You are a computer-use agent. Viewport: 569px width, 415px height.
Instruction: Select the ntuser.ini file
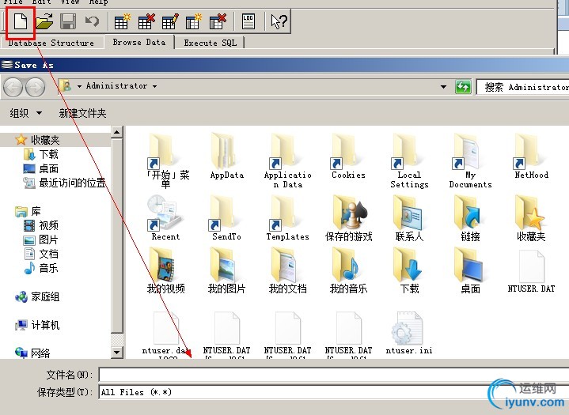pos(409,333)
